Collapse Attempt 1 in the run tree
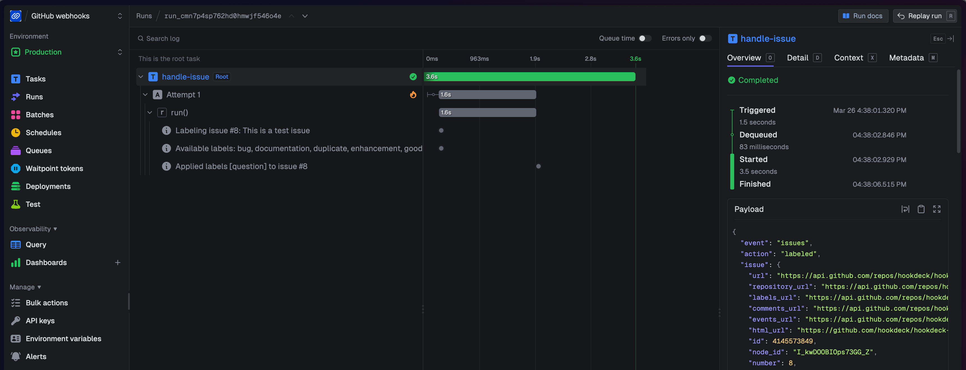The height and width of the screenshot is (370, 966). 145,94
